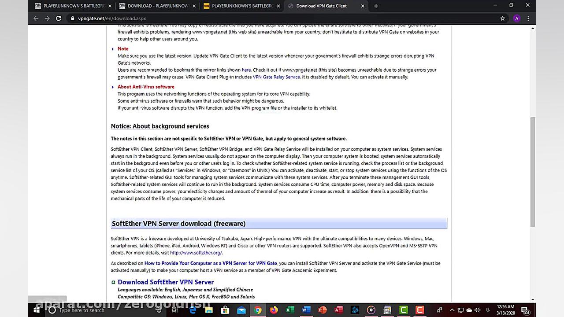
Task: Open the Microsoft Store taskbar icon
Action: click(x=225, y=310)
